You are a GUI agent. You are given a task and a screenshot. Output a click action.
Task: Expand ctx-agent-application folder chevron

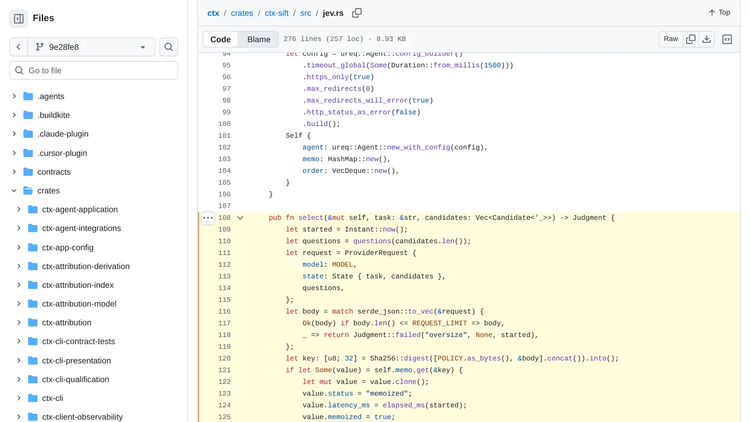pyautogui.click(x=19, y=209)
